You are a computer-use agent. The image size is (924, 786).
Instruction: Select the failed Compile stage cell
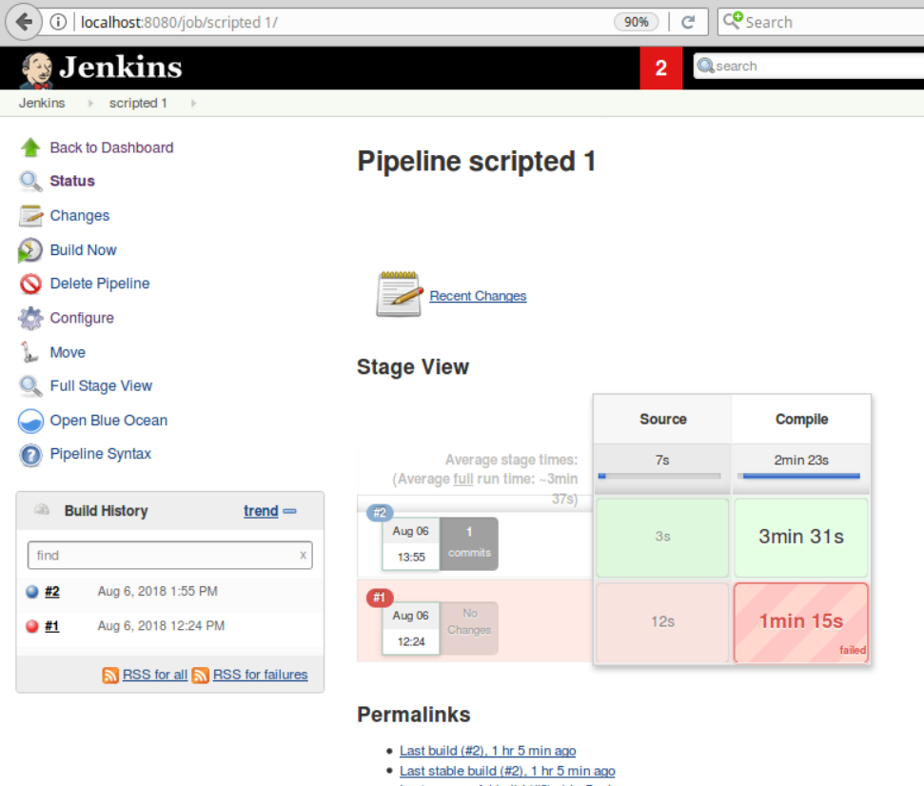[x=800, y=622]
